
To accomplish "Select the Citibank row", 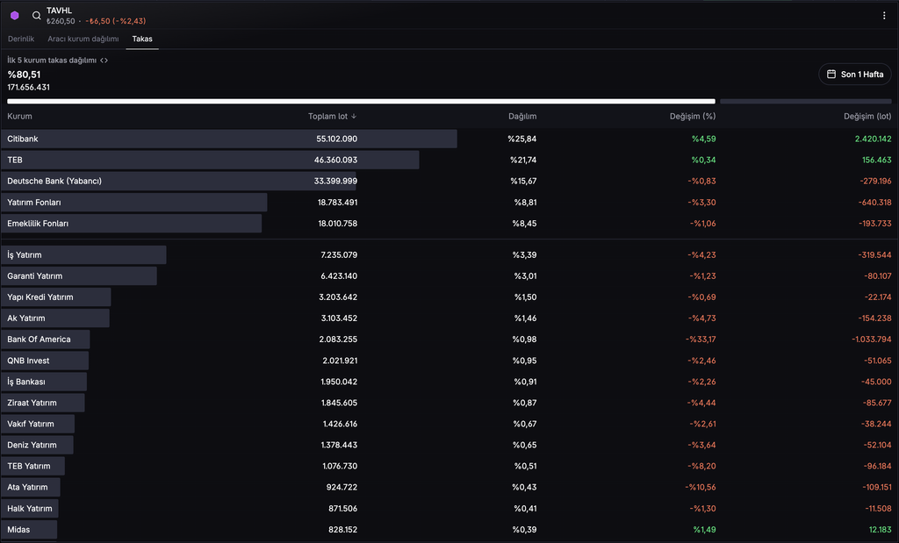I will coord(449,139).
